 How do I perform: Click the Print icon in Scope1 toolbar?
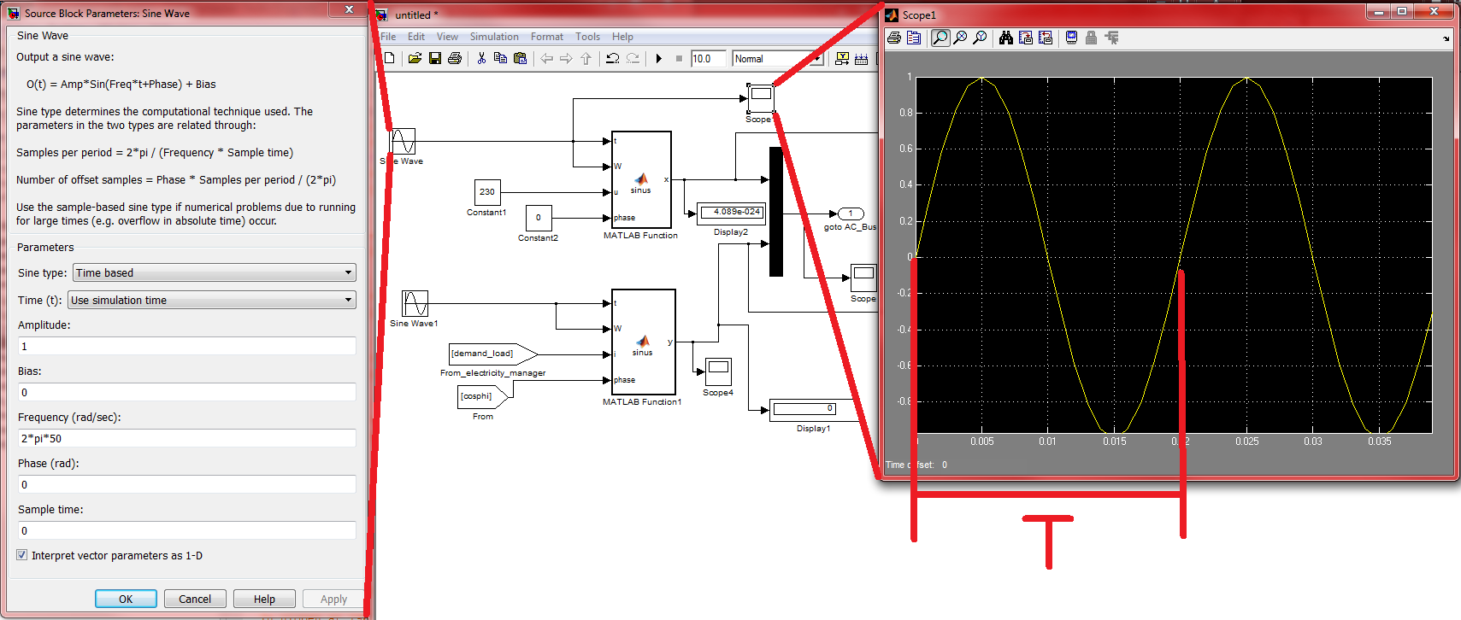pyautogui.click(x=894, y=38)
